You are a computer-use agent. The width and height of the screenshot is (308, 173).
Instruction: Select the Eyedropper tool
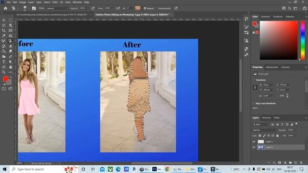4,36
